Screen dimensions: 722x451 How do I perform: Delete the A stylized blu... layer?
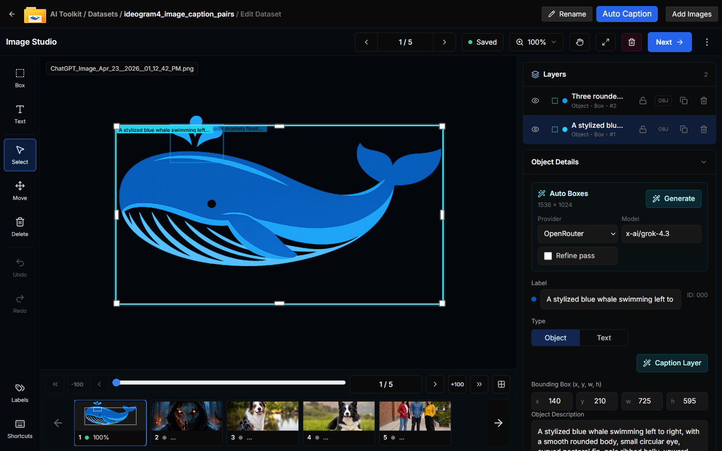(703, 129)
